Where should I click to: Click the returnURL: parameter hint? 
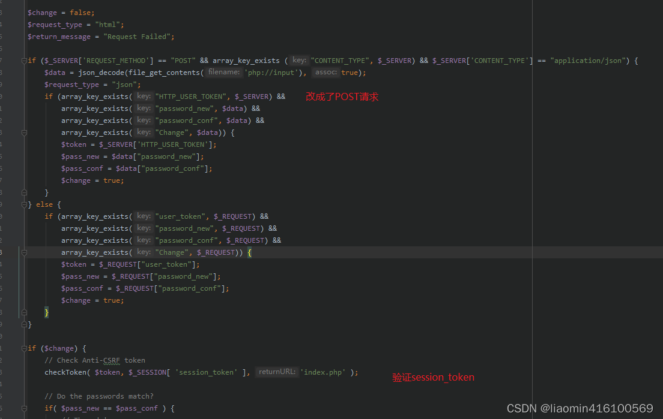click(277, 372)
